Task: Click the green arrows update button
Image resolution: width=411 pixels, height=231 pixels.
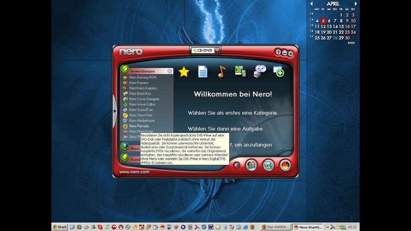Action: (x=268, y=165)
